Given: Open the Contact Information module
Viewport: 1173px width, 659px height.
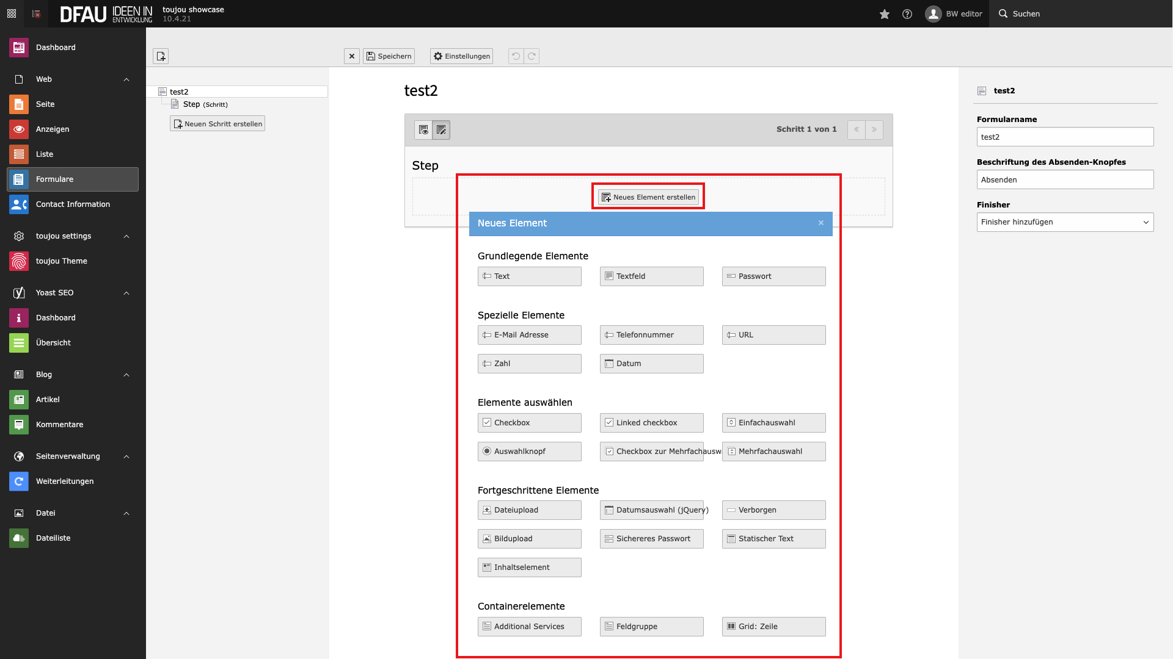Looking at the screenshot, I should click(73, 204).
